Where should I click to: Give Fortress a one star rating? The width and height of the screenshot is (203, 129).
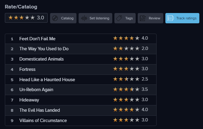pos(115,69)
